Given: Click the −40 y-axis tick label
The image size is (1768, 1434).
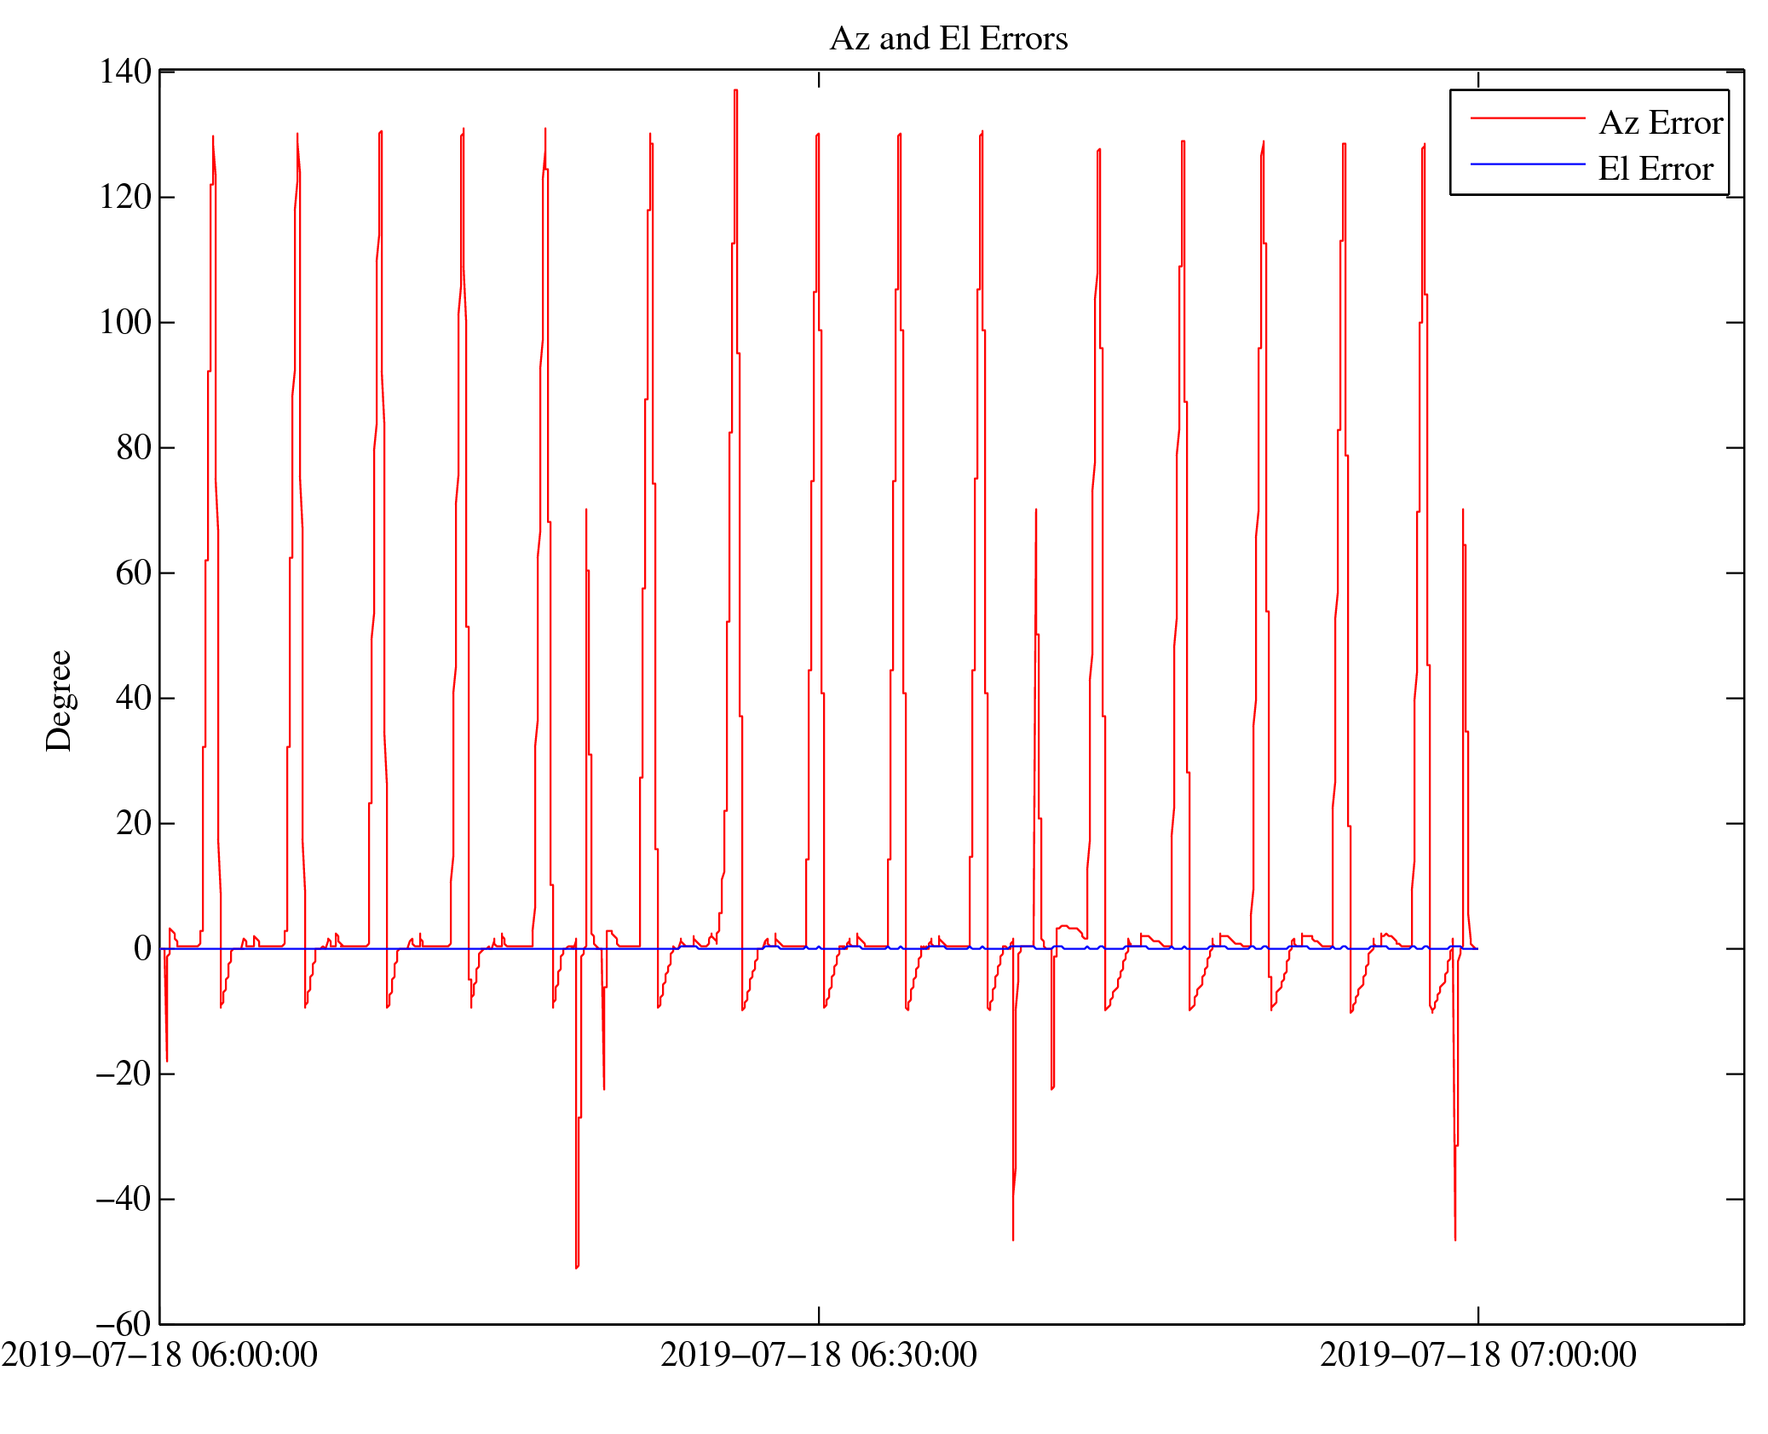Looking at the screenshot, I should tap(124, 1200).
